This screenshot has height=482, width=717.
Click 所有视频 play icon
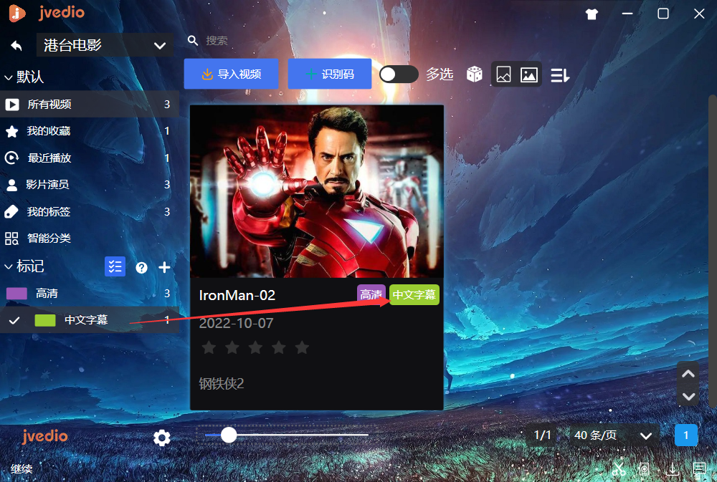[12, 105]
